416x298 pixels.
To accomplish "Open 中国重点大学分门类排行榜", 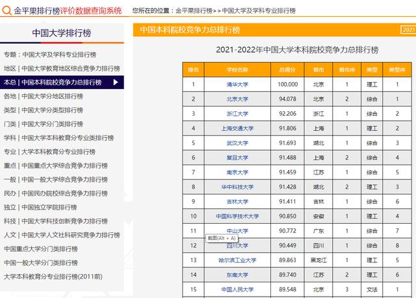I will [40, 249].
